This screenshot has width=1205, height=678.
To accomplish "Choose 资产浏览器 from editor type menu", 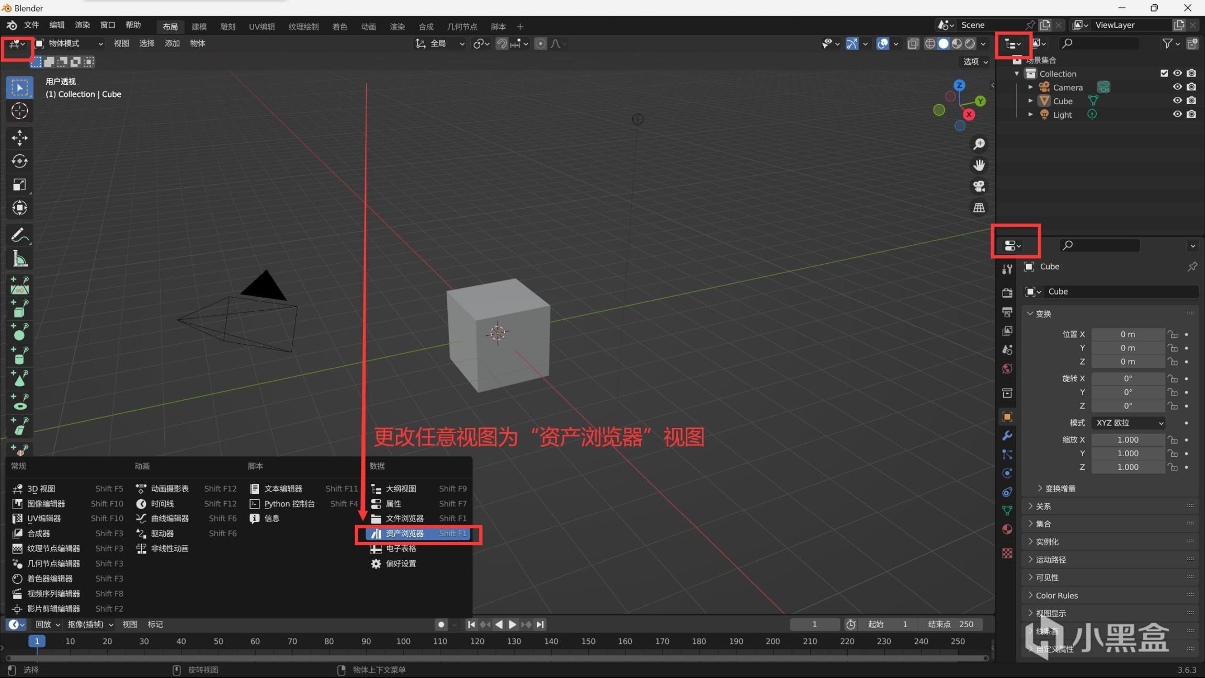I will [405, 533].
